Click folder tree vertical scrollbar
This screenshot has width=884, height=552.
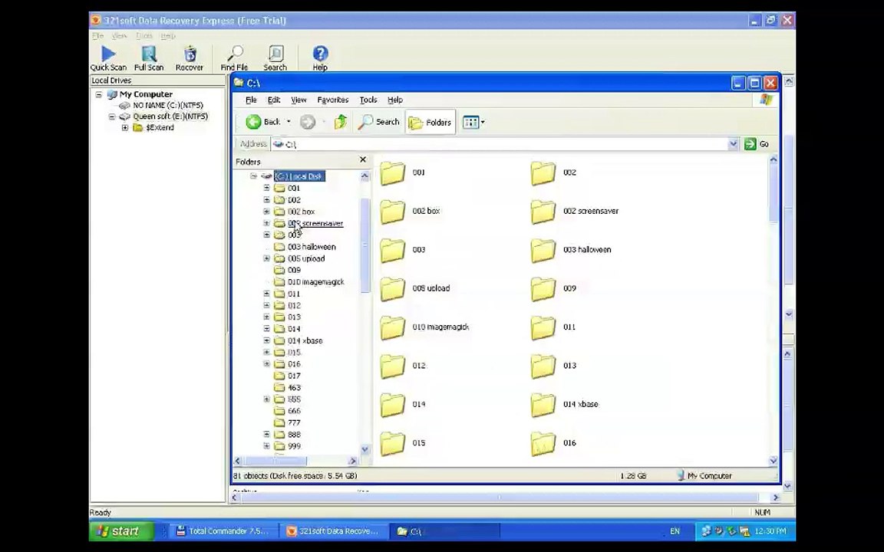click(x=364, y=245)
